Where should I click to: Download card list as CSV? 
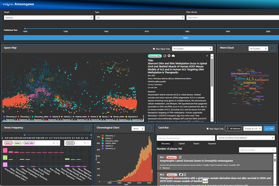(x=269, y=129)
